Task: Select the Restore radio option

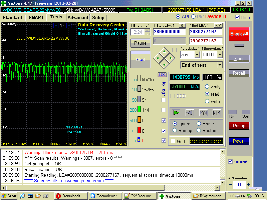Action: click(199, 130)
